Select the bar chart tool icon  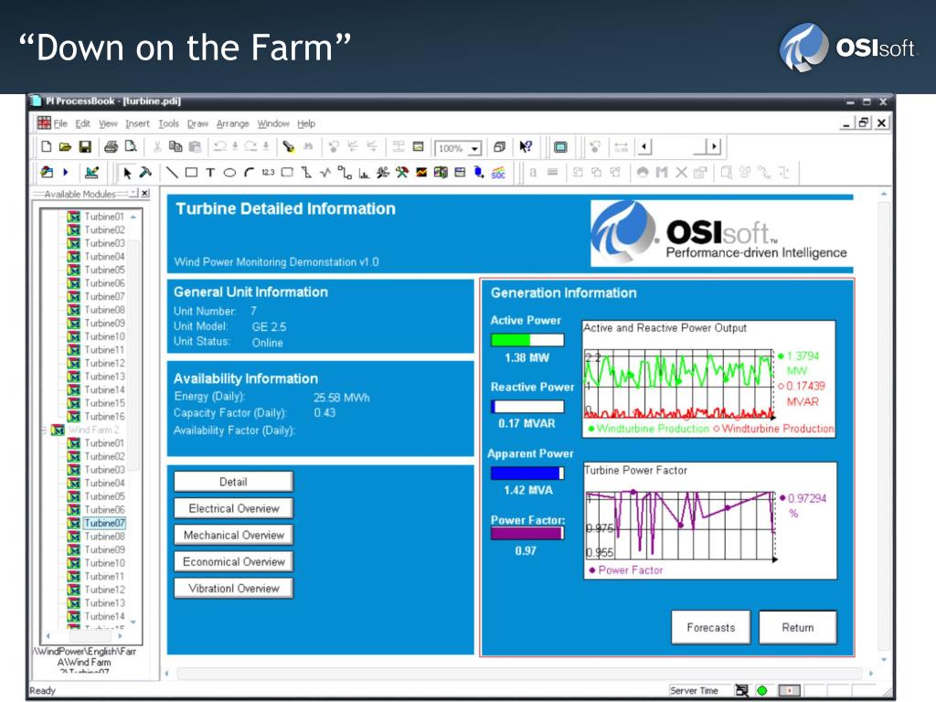tap(364, 173)
